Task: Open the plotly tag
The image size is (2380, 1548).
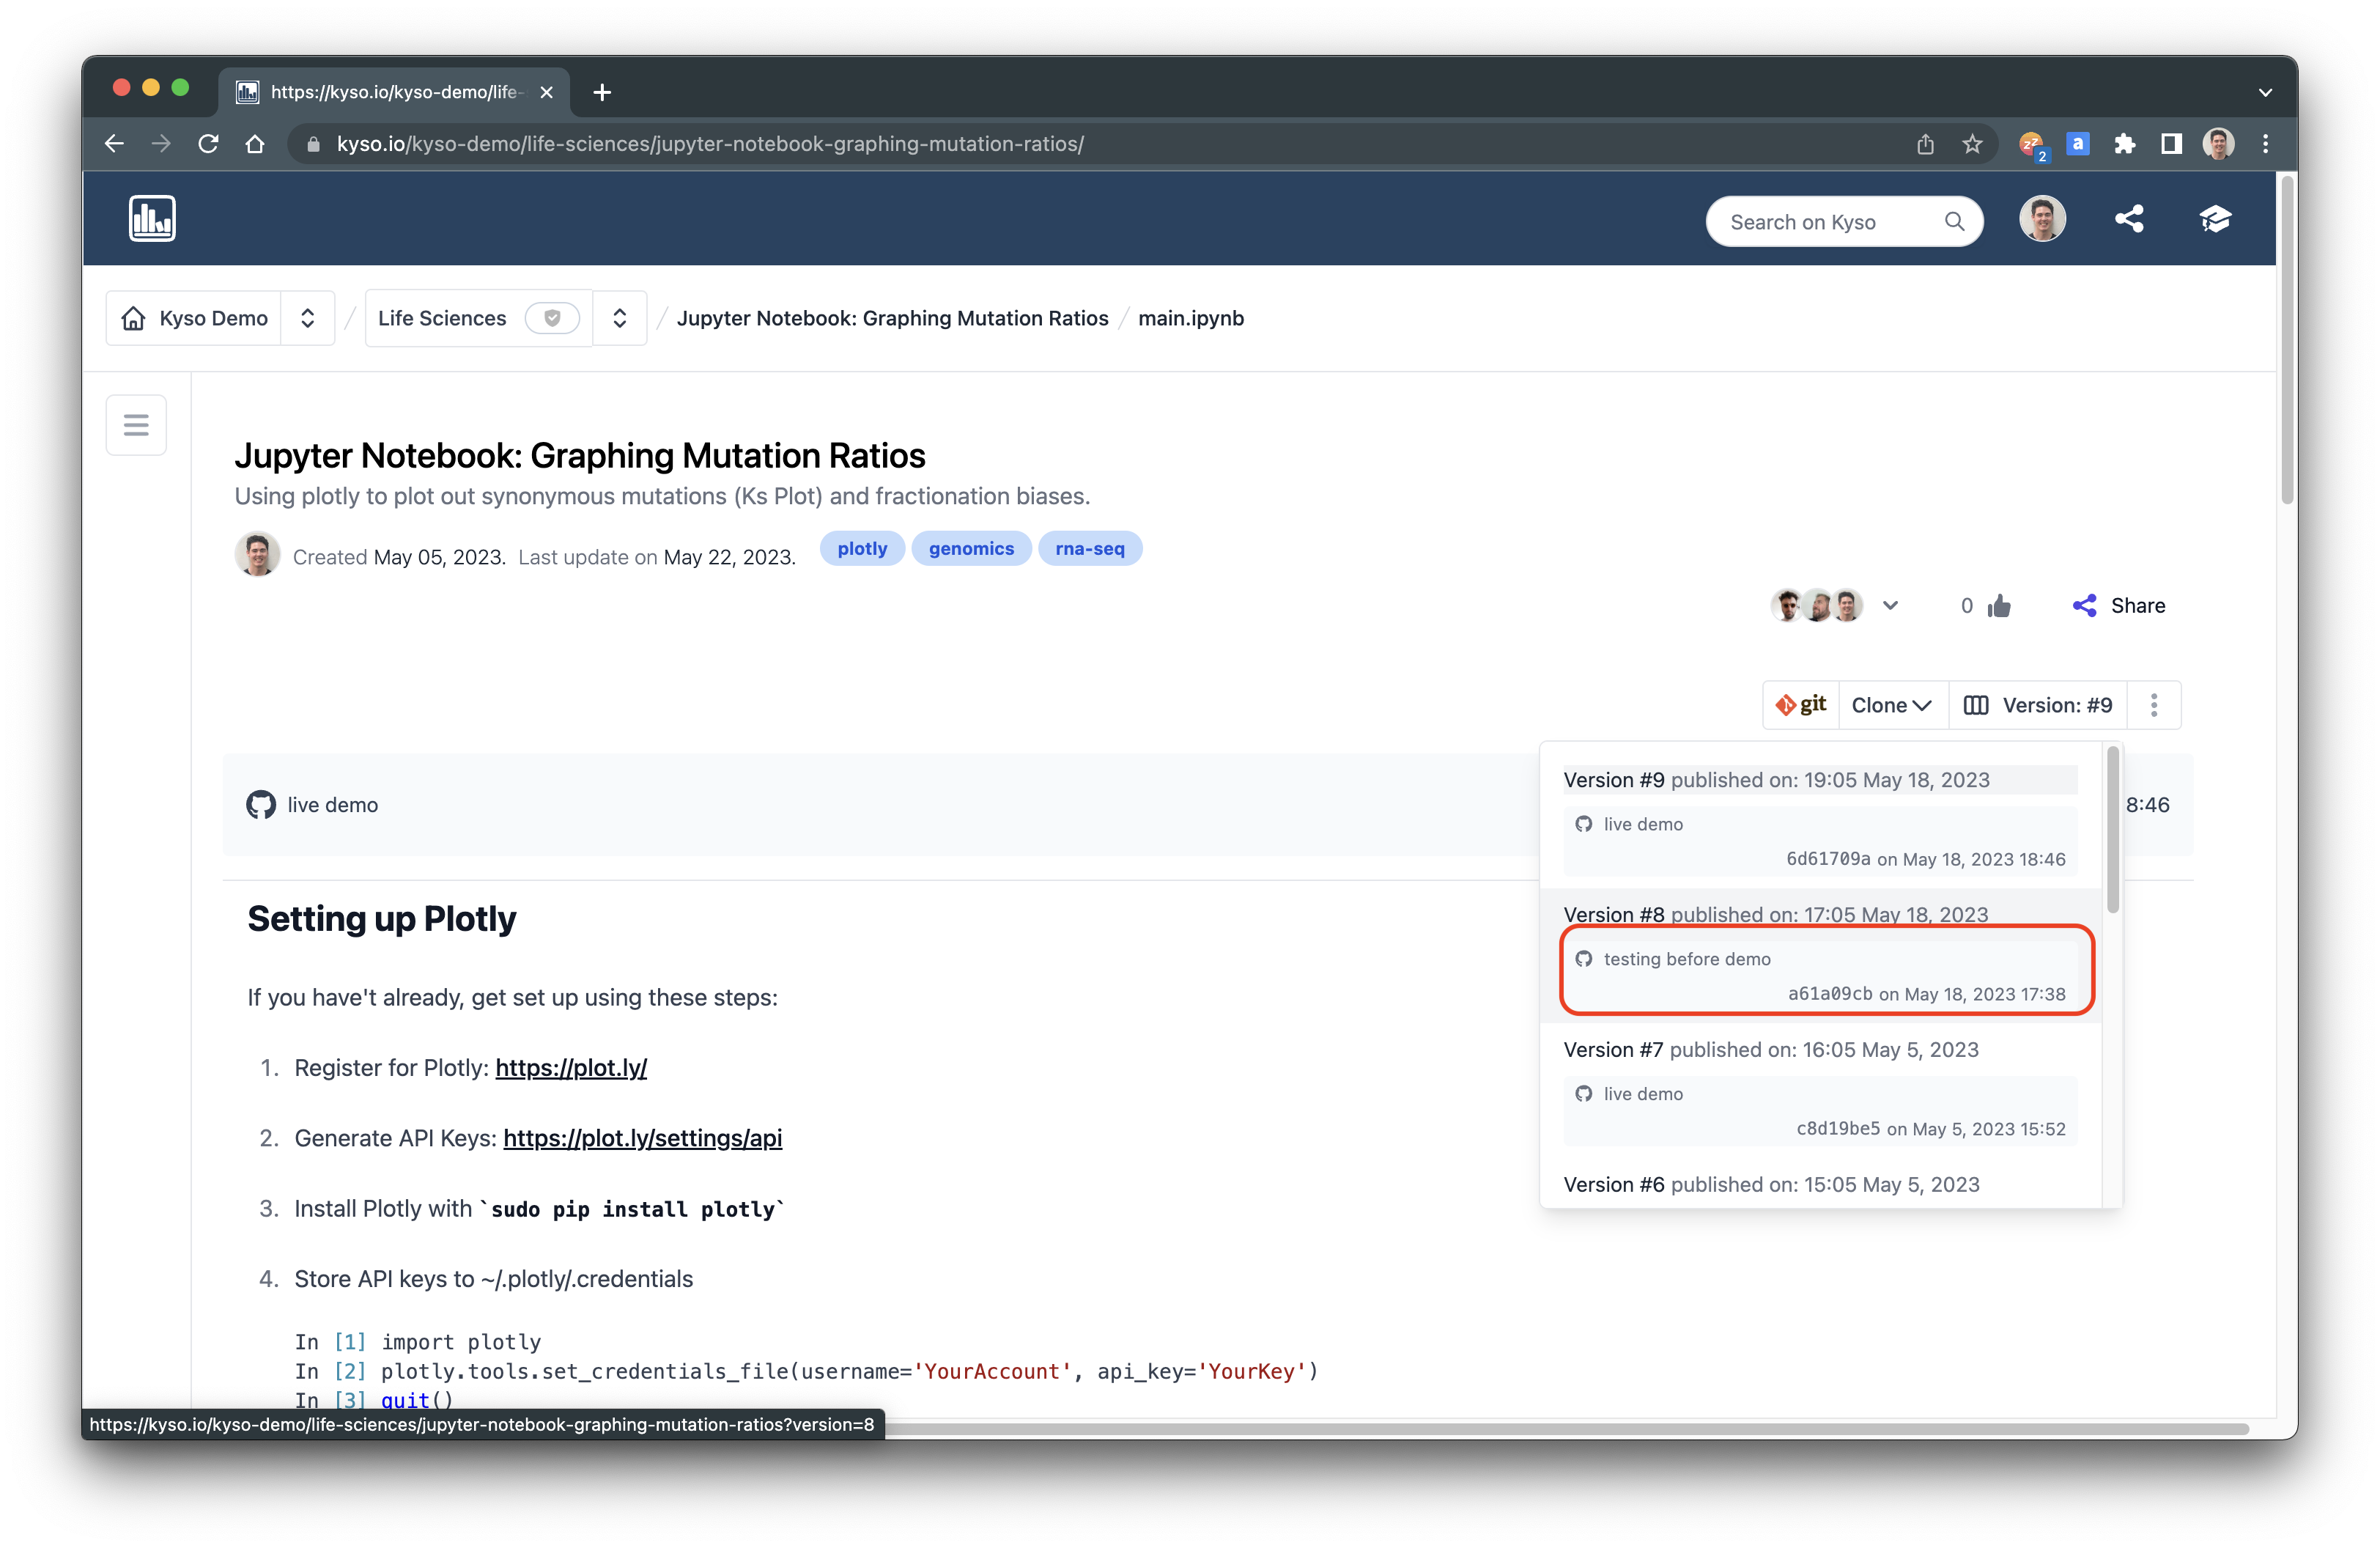Action: click(862, 548)
